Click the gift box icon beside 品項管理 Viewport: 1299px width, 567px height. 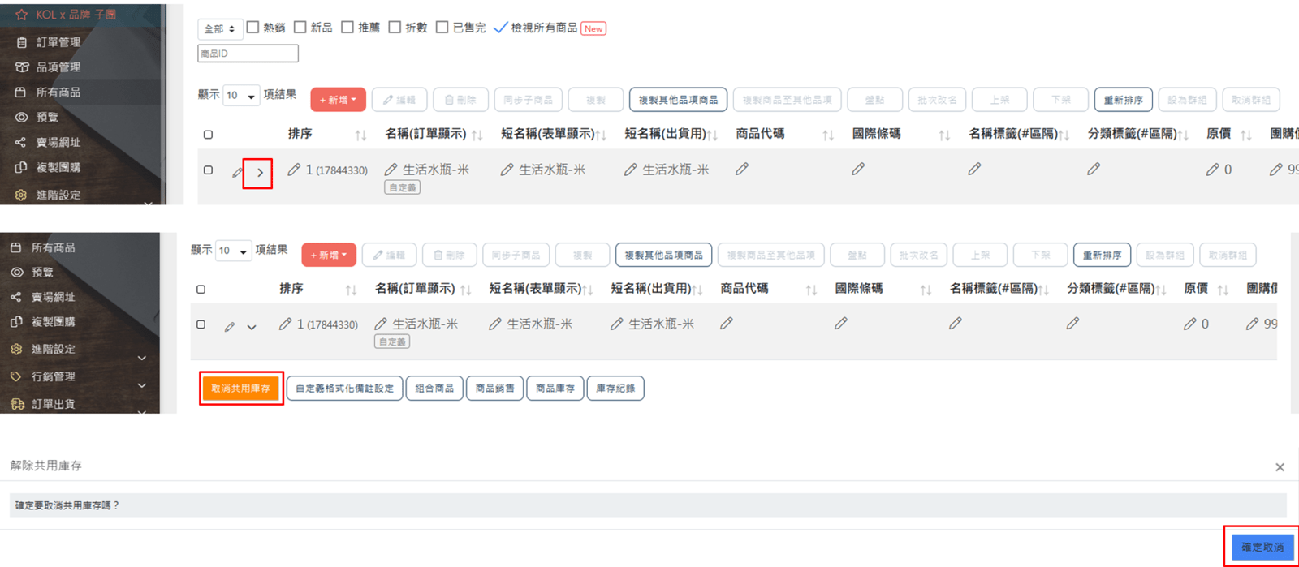(x=22, y=67)
